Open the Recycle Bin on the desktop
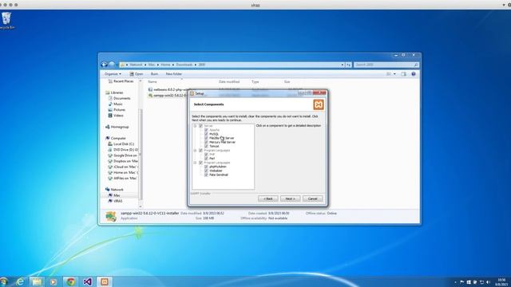The image size is (511, 287). (6, 21)
